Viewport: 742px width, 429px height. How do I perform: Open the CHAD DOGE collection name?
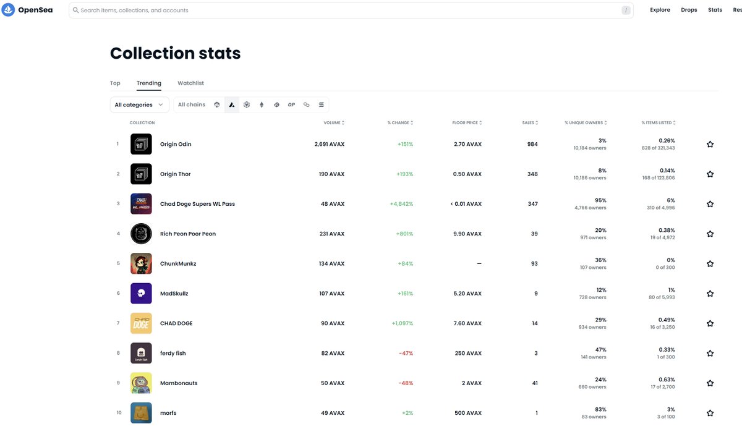pos(176,323)
